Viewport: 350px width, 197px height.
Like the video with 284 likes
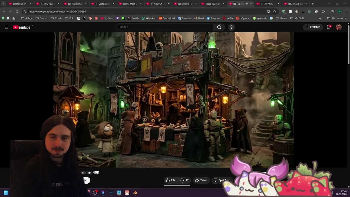click(x=170, y=180)
